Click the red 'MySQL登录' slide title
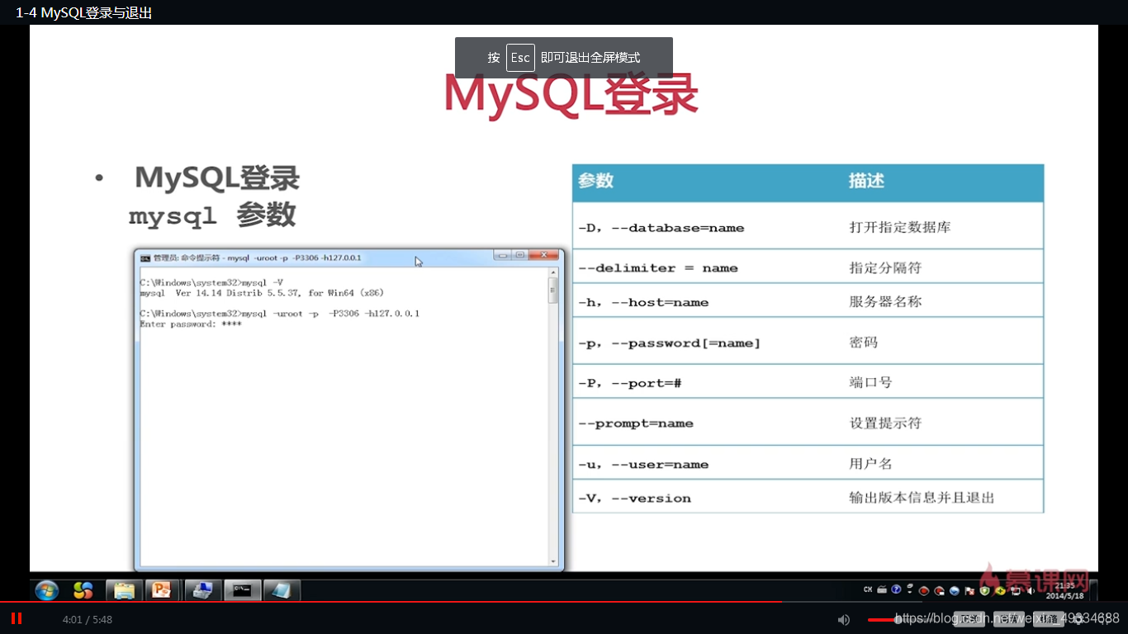 pyautogui.click(x=571, y=95)
